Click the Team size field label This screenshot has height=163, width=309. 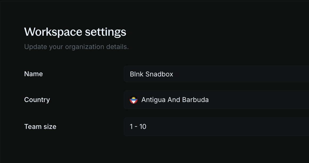pyautogui.click(x=40, y=127)
